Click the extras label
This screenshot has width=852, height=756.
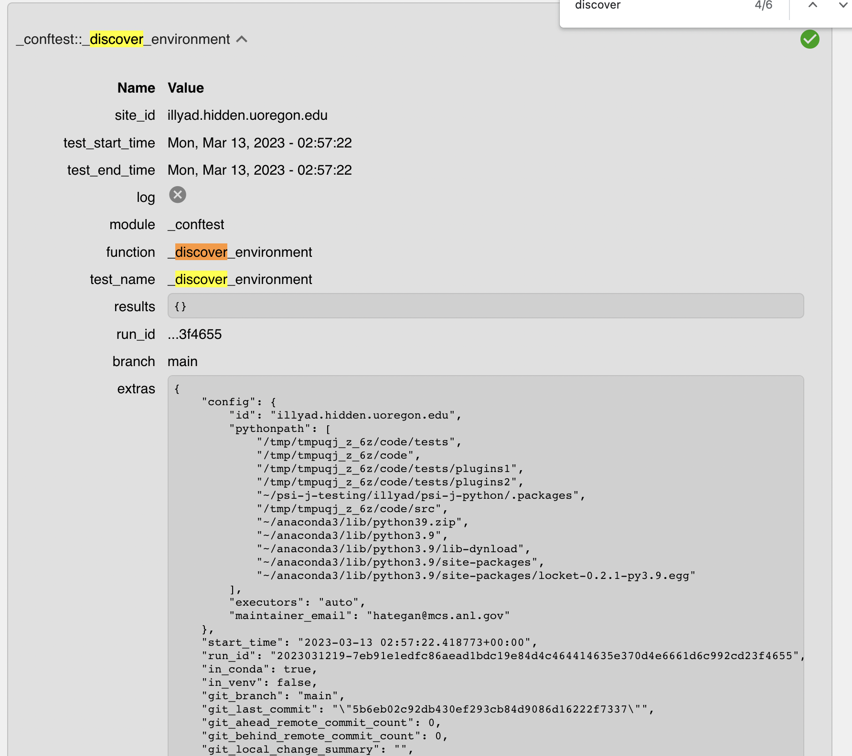(136, 388)
